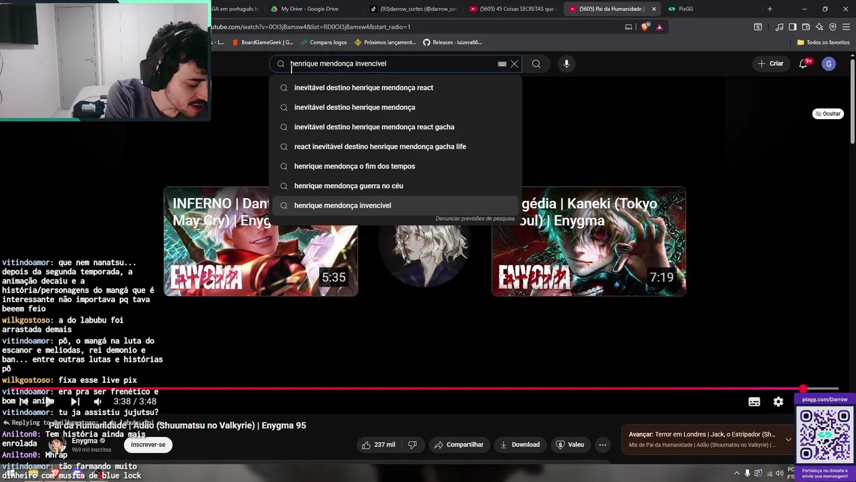Open the media control music note icon

(x=779, y=27)
